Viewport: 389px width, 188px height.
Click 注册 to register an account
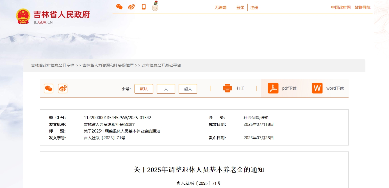click(x=254, y=8)
